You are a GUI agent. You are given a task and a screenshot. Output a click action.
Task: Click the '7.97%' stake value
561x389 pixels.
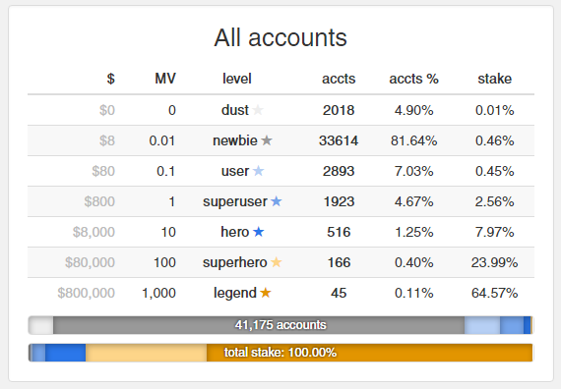(494, 232)
